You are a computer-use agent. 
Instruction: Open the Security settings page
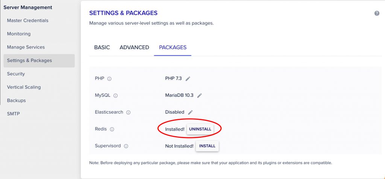tap(16, 74)
